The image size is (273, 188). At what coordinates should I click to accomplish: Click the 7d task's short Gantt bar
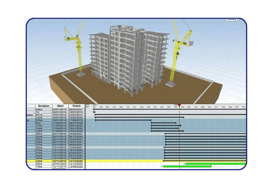click(94, 112)
